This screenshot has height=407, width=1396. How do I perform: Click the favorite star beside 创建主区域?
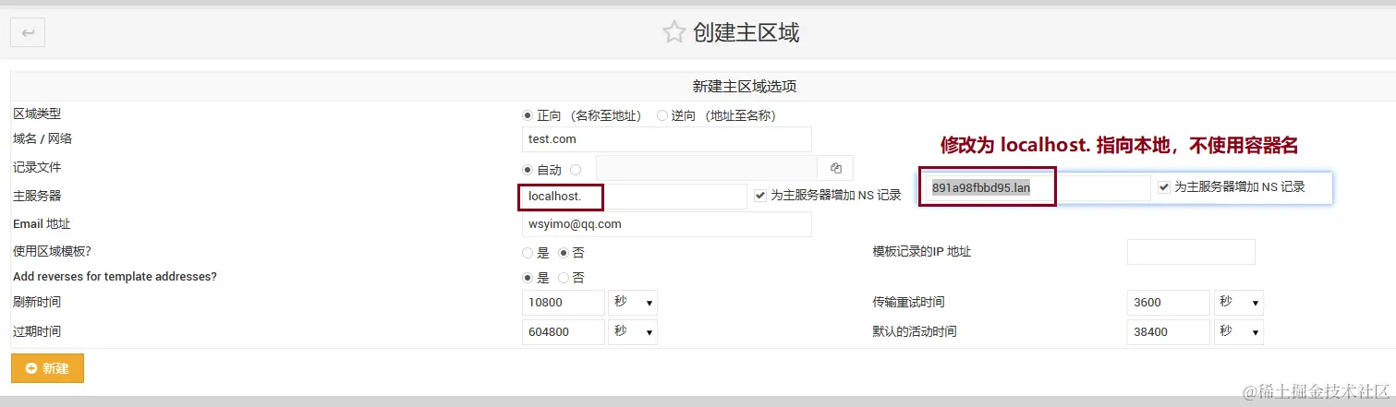tap(674, 33)
